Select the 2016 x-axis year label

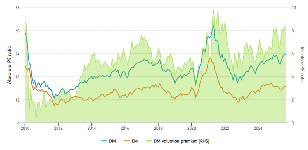[x=125, y=128]
